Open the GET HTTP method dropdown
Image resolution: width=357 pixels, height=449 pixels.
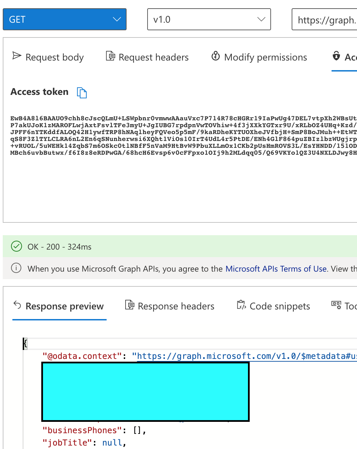(65, 19)
